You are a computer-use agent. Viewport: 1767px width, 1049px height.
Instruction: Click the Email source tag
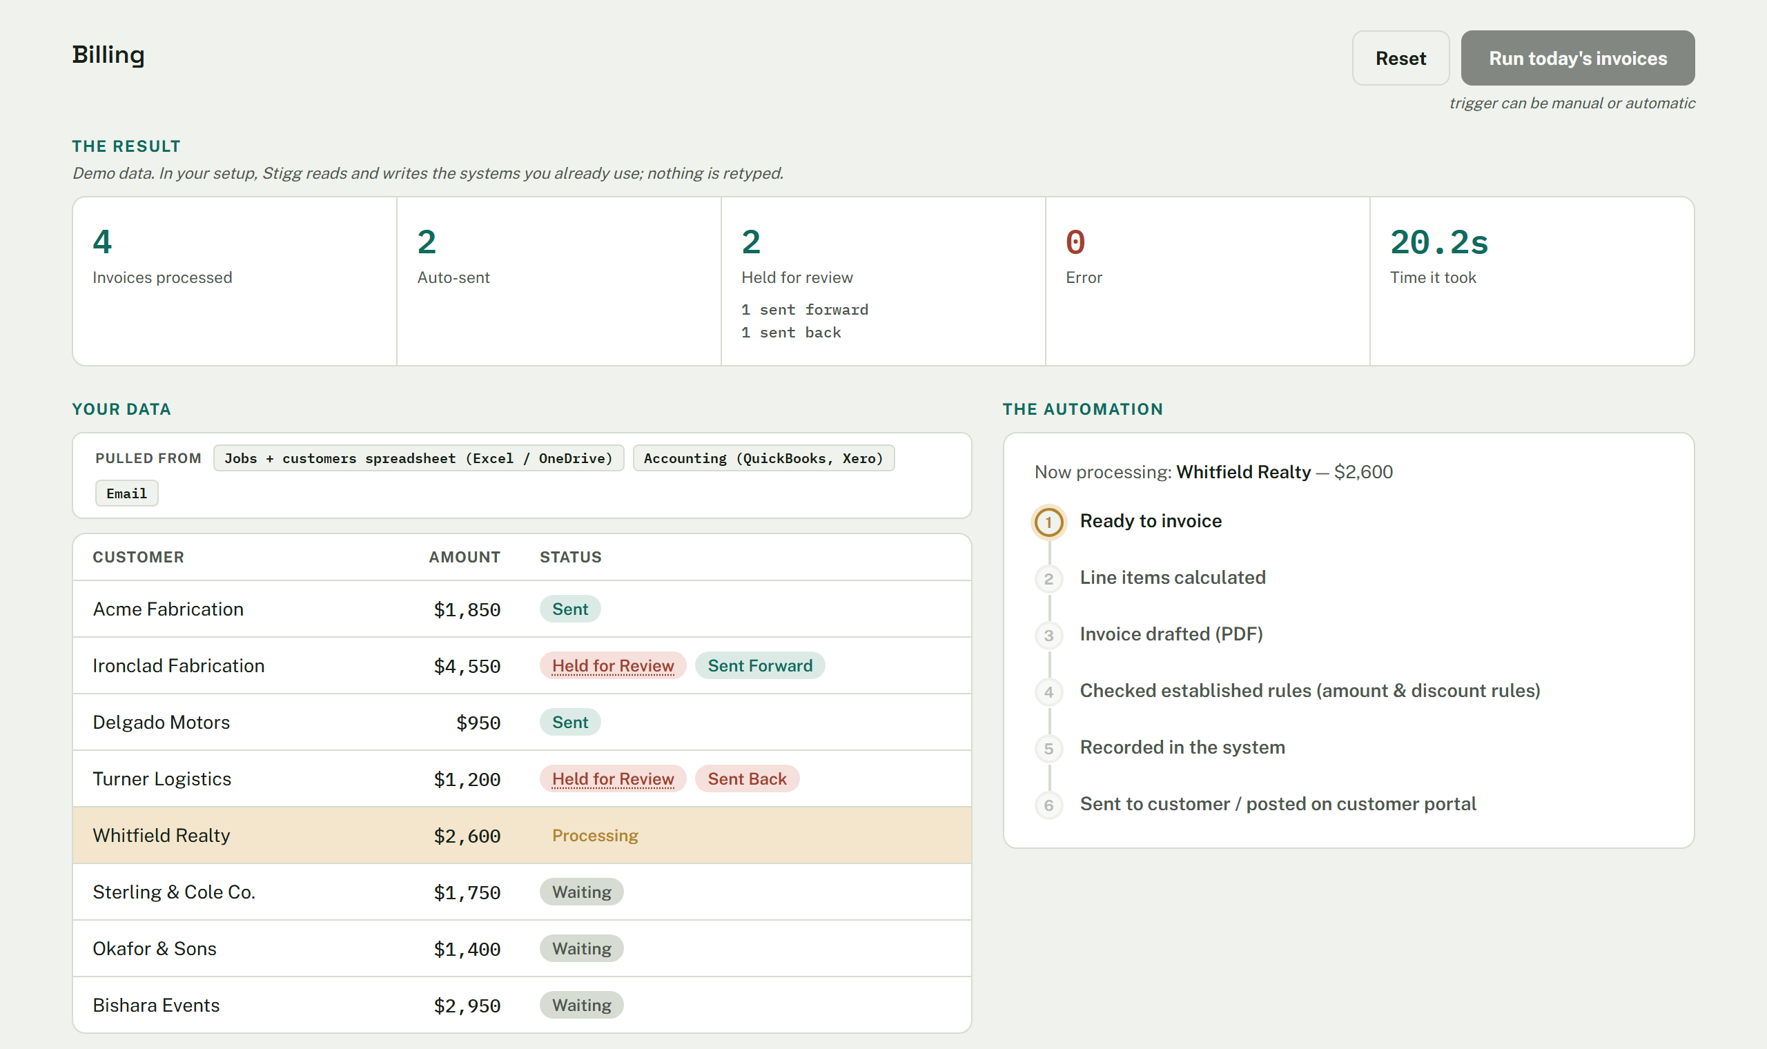(x=126, y=493)
